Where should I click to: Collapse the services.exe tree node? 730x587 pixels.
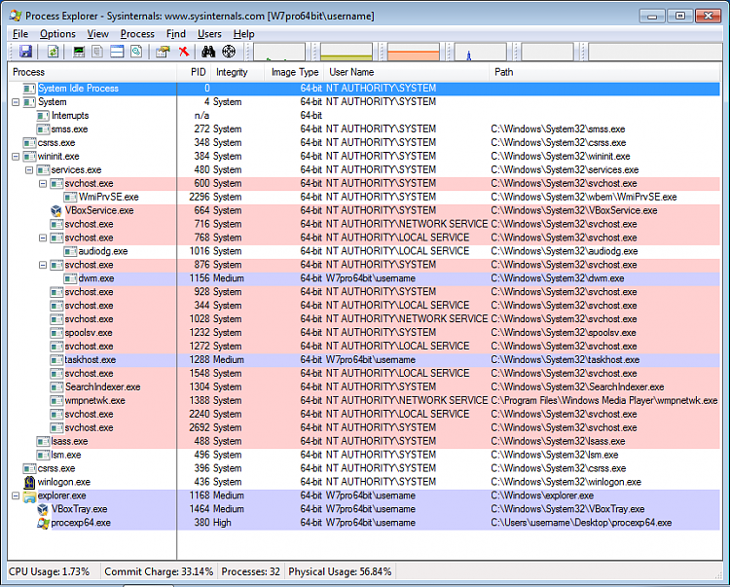[29, 170]
